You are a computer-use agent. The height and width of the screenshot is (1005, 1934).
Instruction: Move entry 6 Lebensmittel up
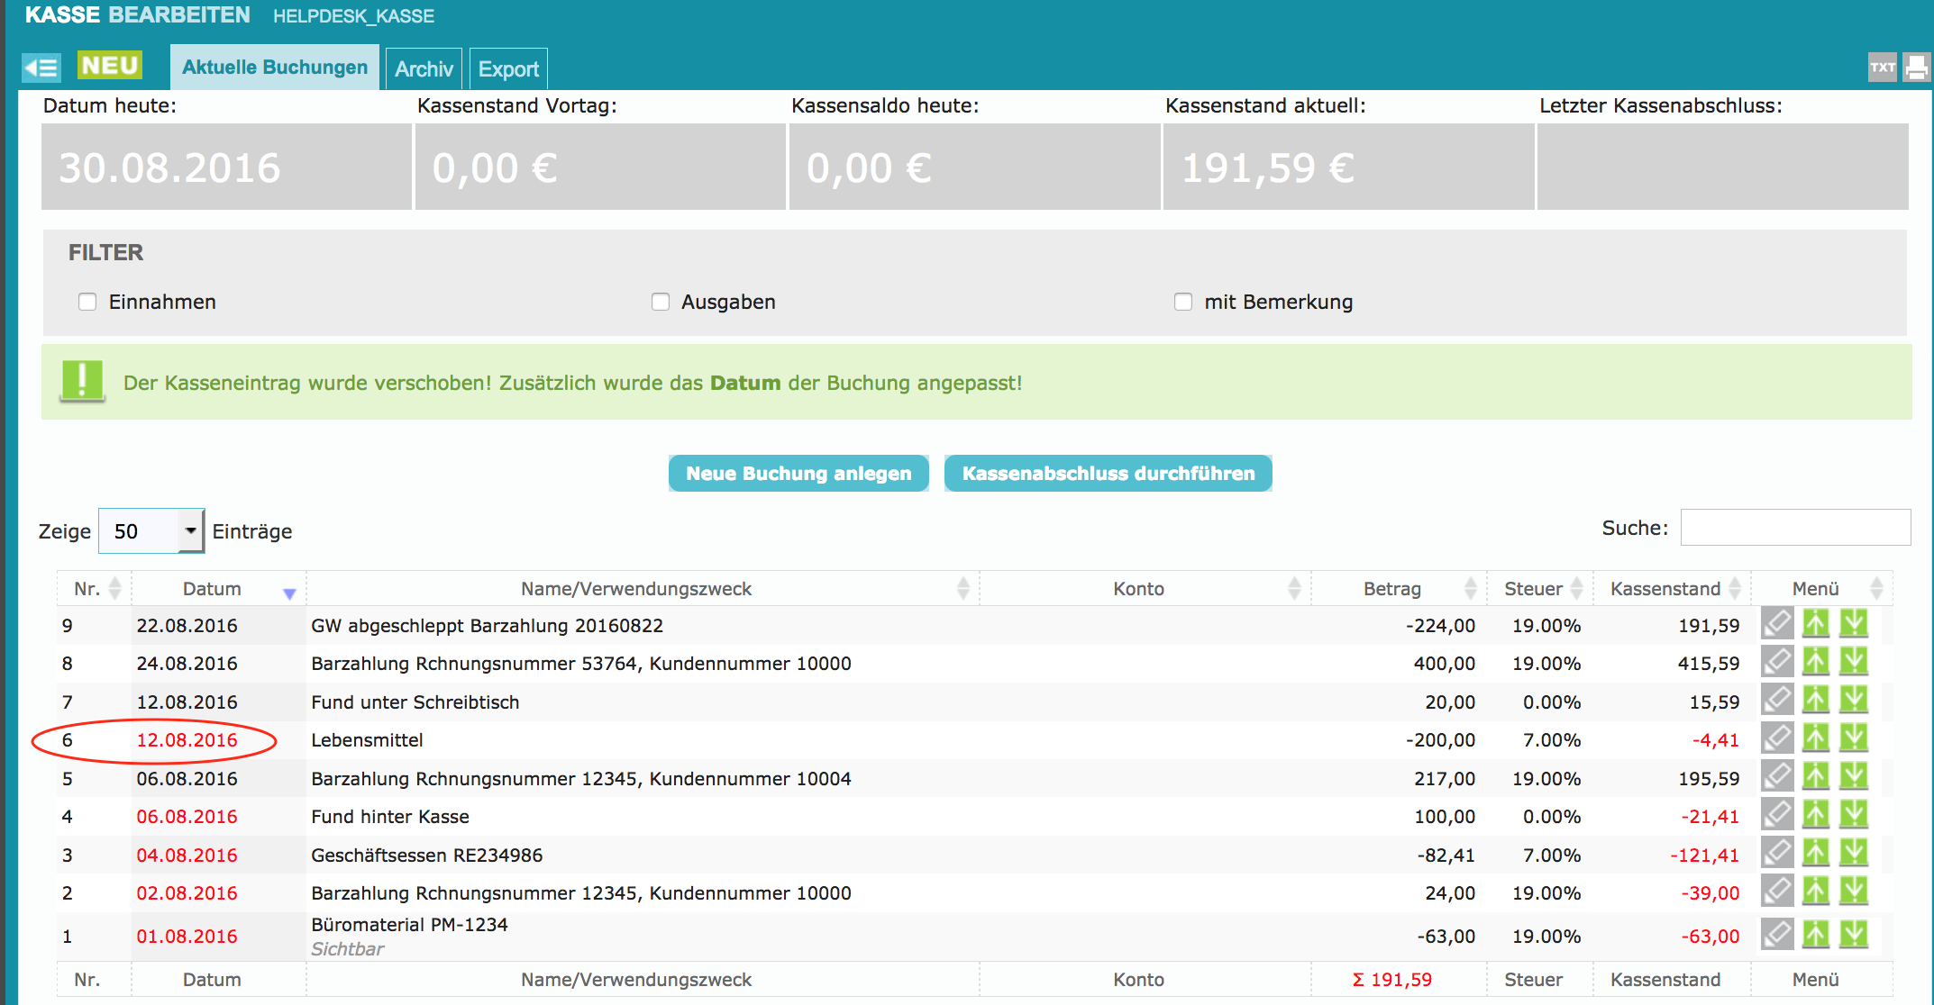coord(1815,739)
